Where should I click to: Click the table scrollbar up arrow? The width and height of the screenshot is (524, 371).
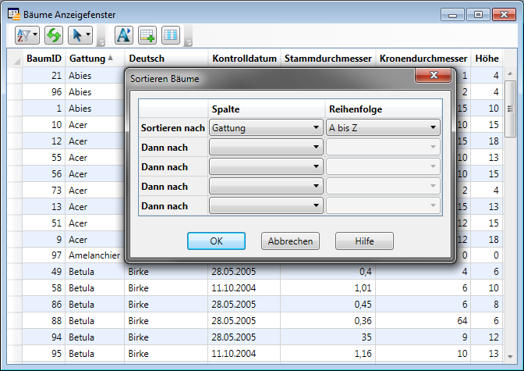[510, 73]
